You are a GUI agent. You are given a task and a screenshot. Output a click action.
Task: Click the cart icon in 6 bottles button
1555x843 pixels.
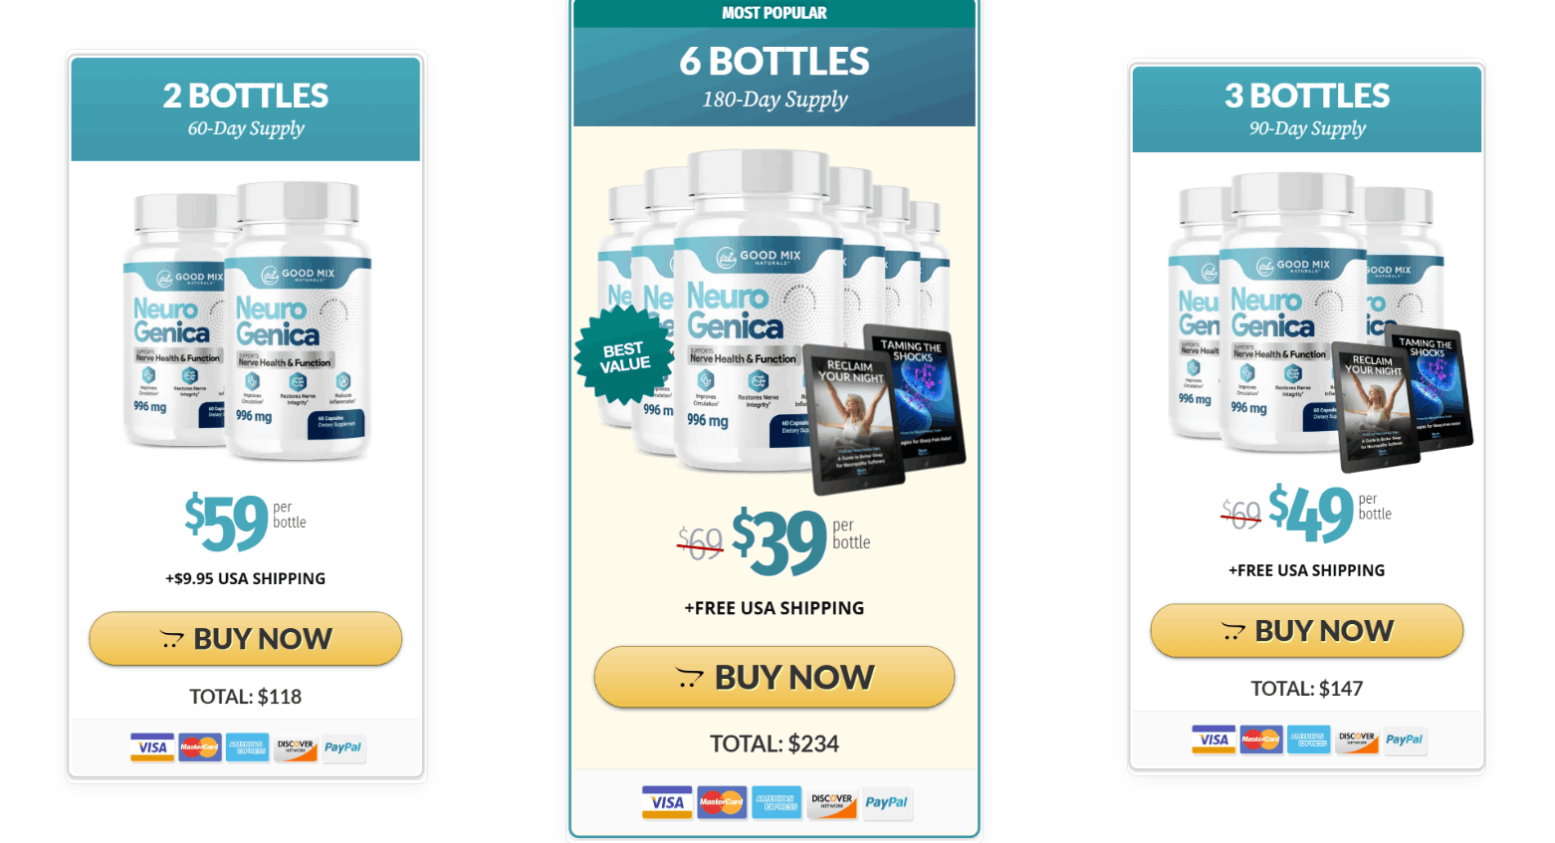pos(689,678)
